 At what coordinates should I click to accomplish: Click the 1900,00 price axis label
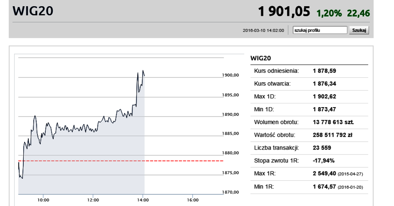point(230,76)
